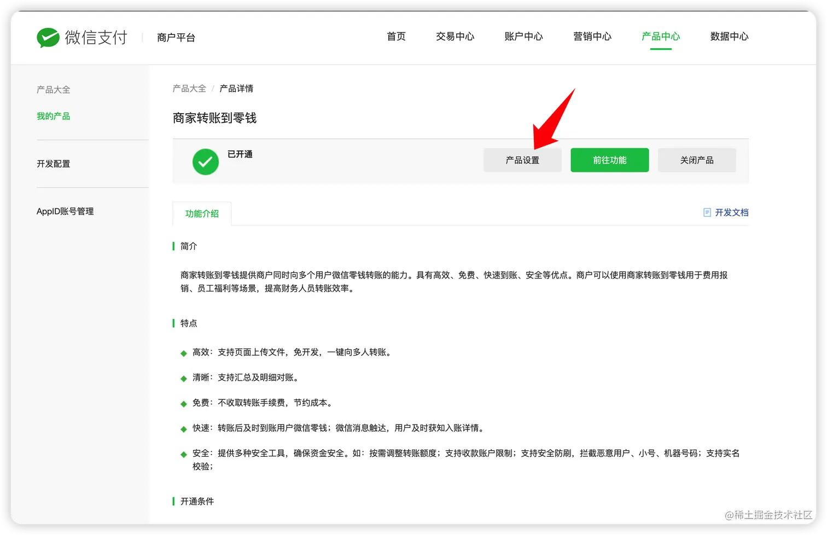Click the 安全 feature bullet text
The height and width of the screenshot is (535, 827).
(x=466, y=460)
